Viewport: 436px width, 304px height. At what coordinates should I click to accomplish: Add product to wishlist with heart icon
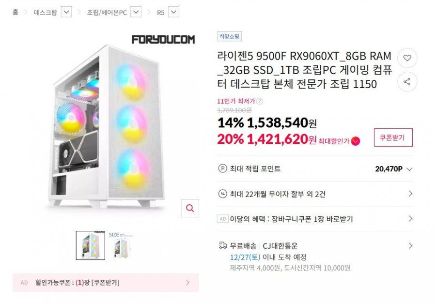407,58
